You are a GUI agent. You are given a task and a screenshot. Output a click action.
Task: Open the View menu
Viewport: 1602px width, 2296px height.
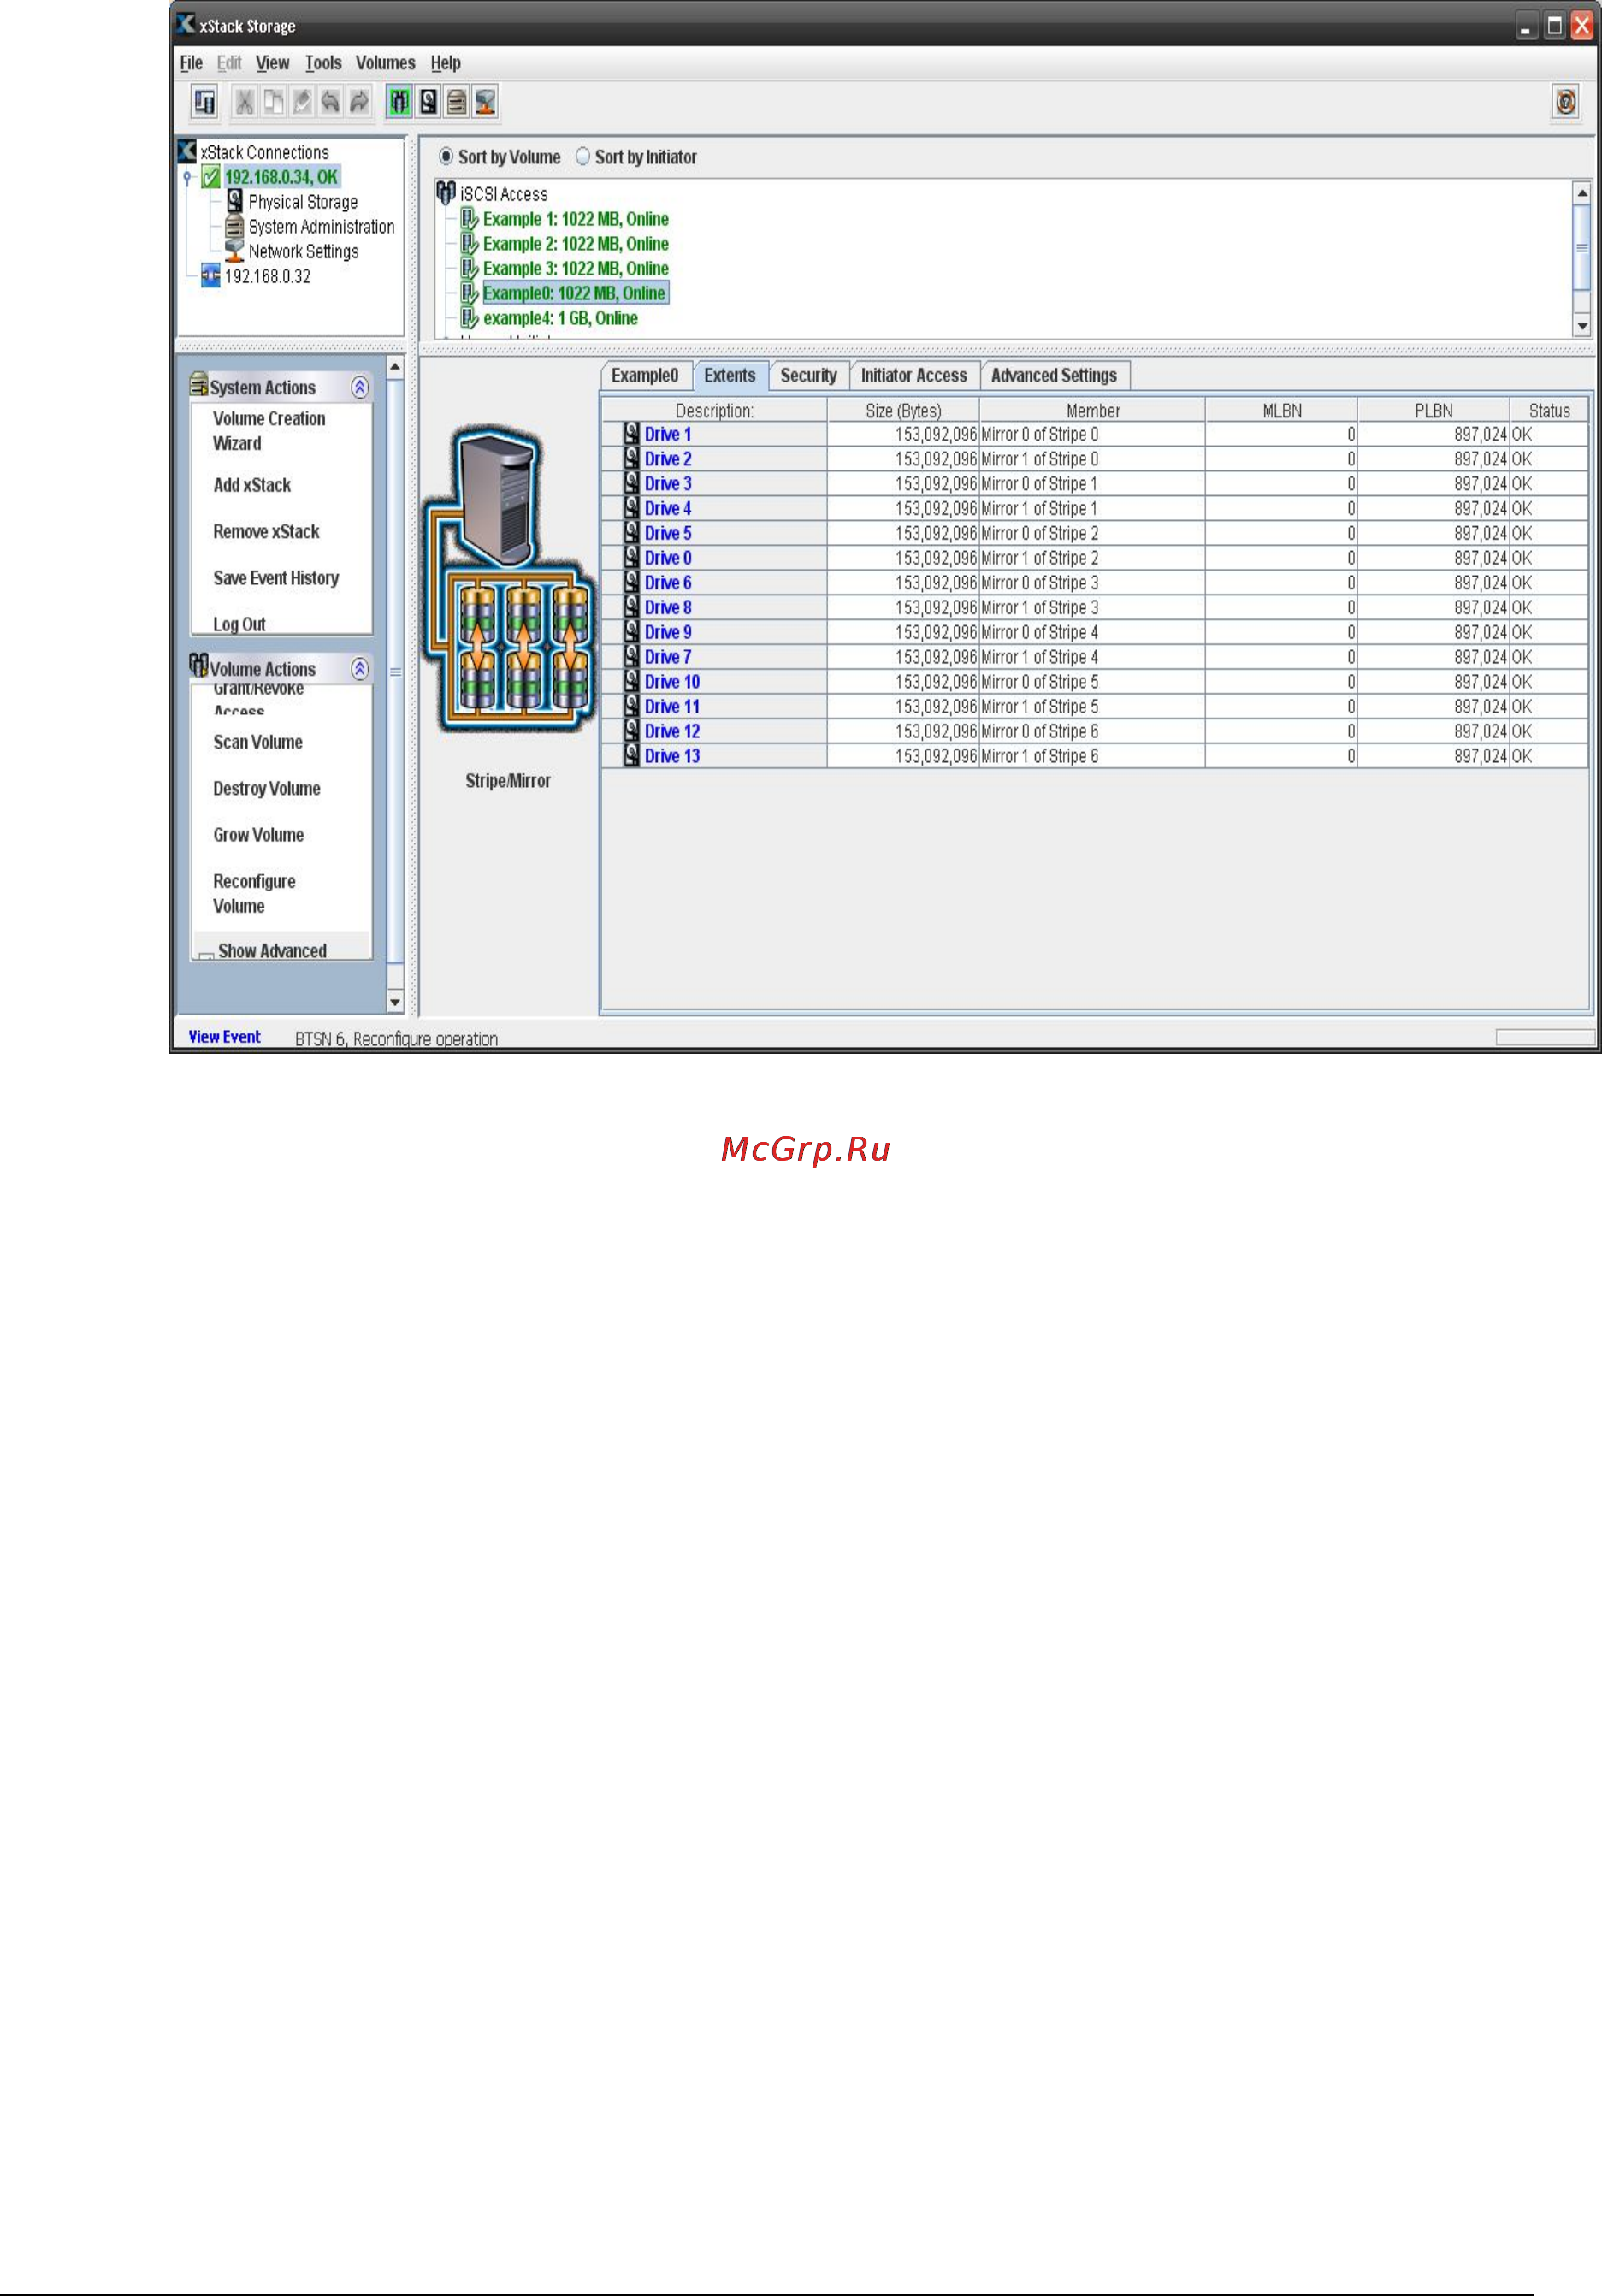click(x=272, y=63)
